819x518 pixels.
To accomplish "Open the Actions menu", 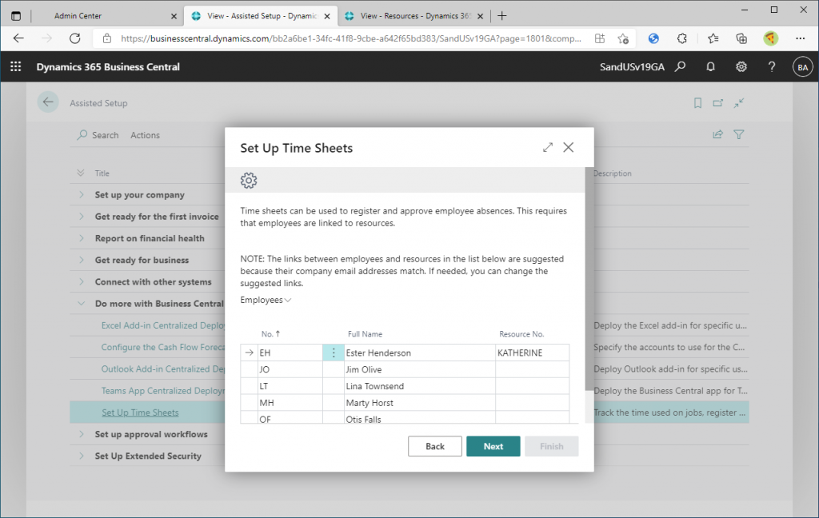I will tap(145, 135).
